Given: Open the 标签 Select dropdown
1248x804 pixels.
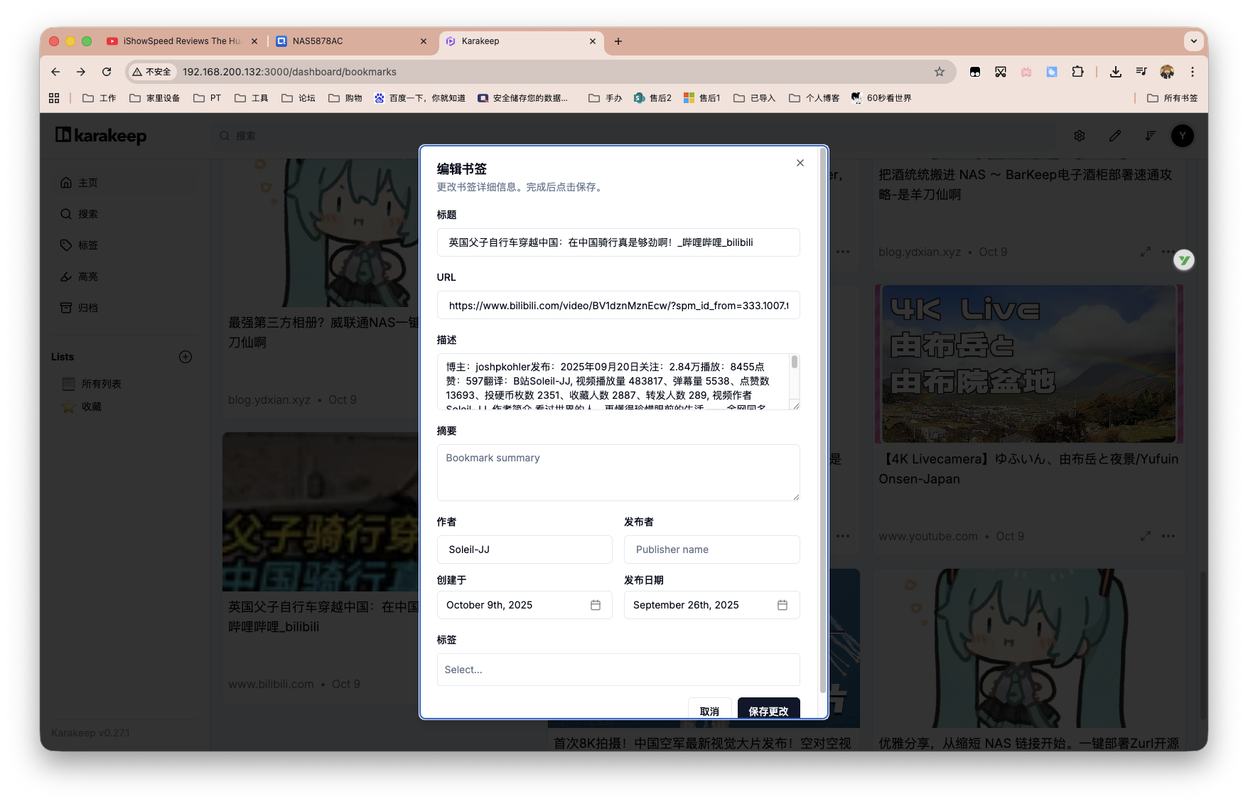Looking at the screenshot, I should [618, 669].
